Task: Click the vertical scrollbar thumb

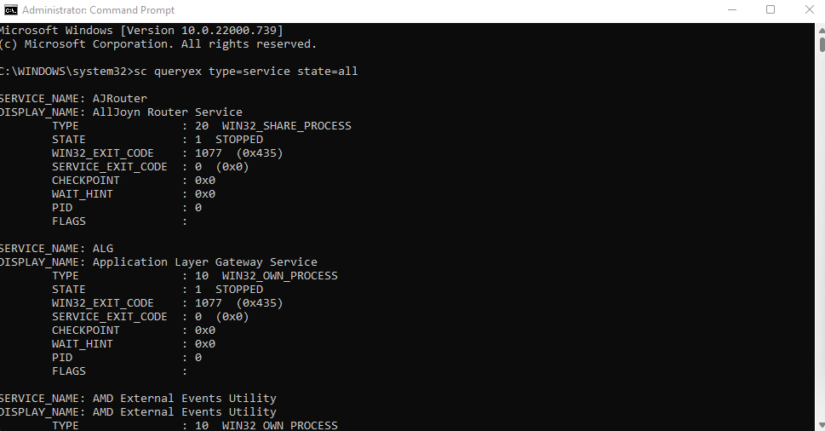Action: (821, 44)
